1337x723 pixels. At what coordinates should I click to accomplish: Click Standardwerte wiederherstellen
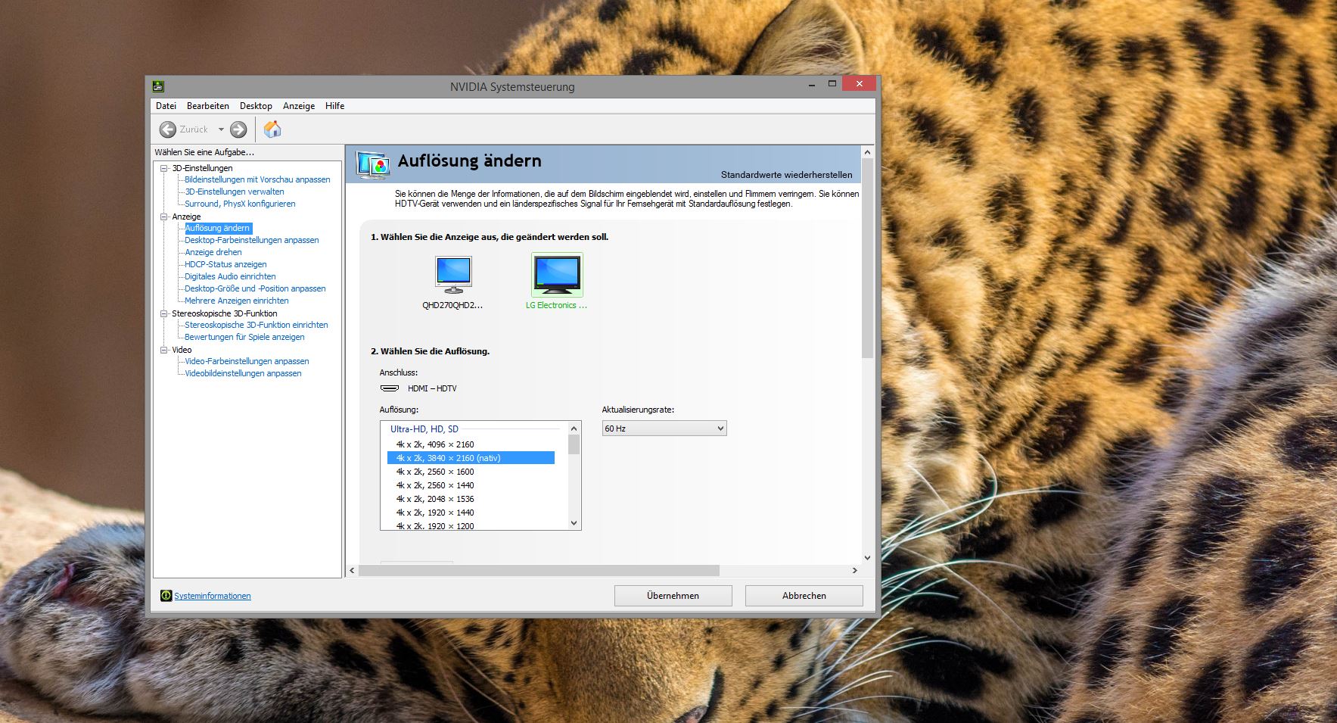[787, 175]
